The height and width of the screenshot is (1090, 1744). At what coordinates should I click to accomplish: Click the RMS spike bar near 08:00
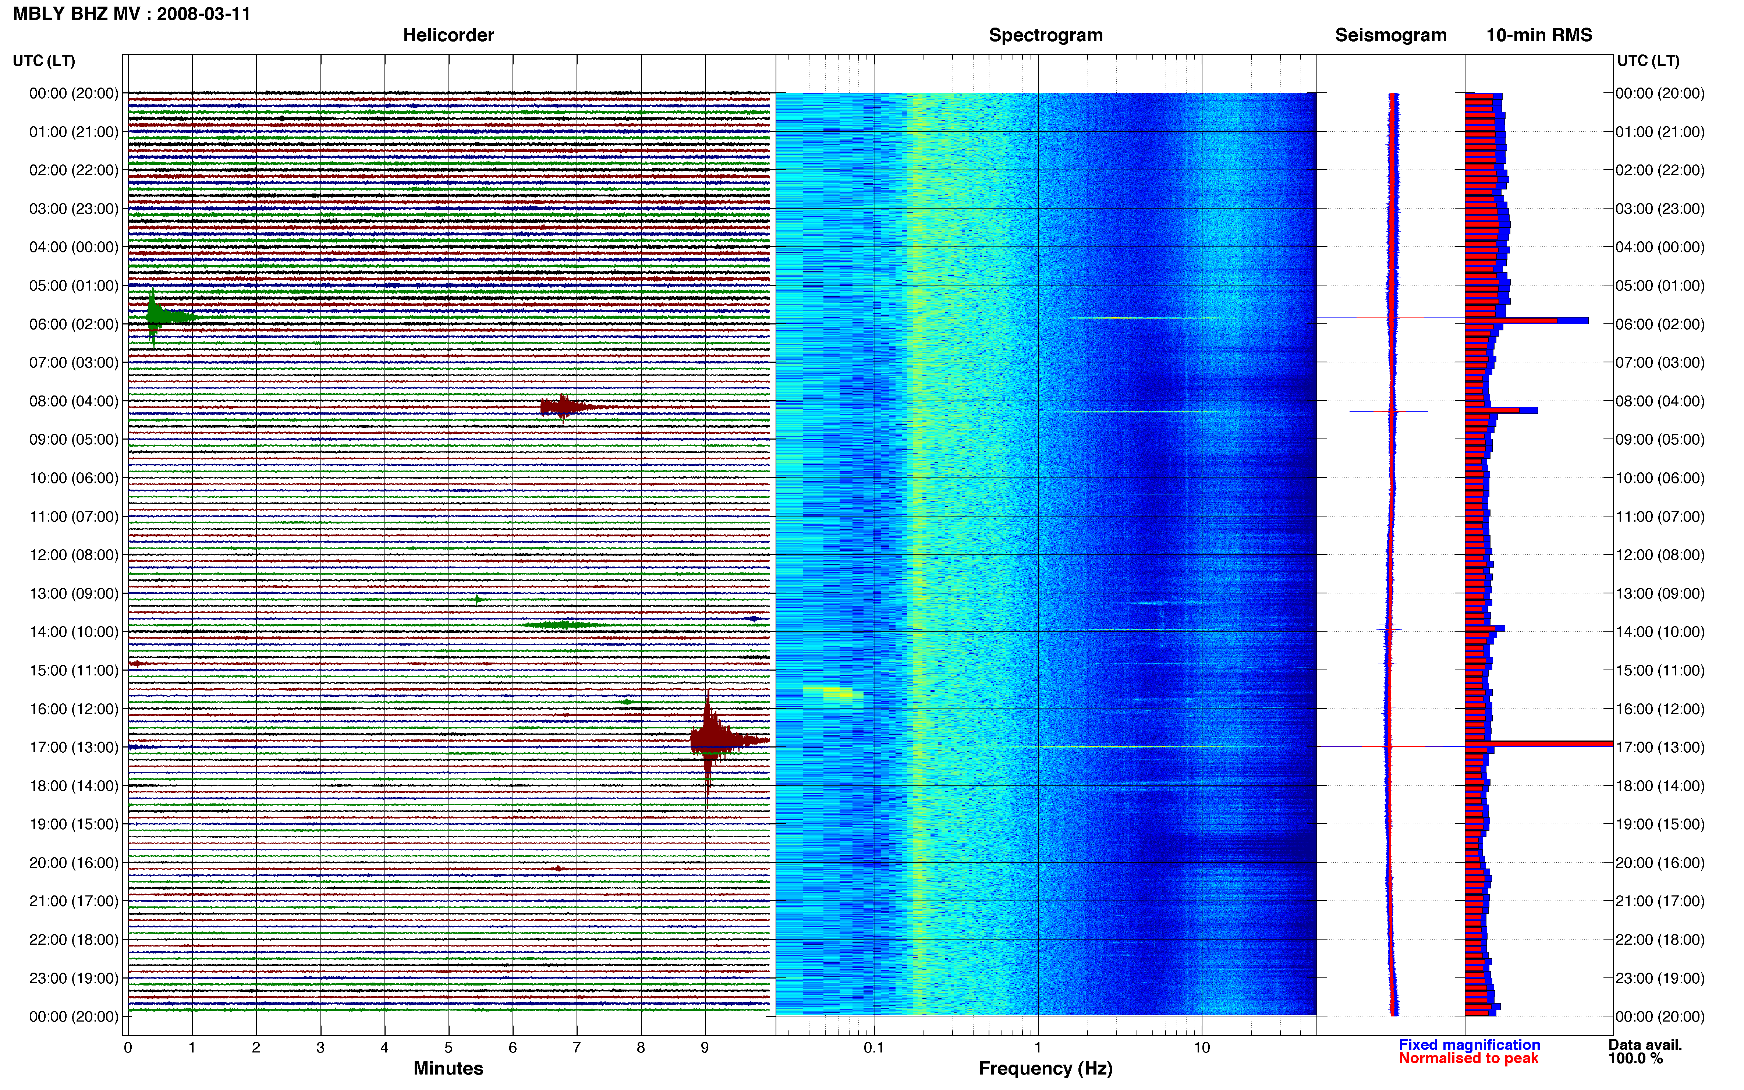[x=1501, y=410]
